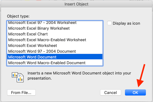The width and height of the screenshot is (153, 102).
Task: Click the Cancel button
Action: point(110,92)
